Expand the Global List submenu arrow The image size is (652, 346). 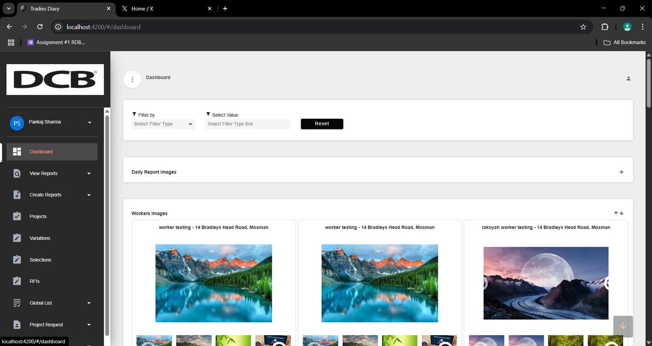pos(89,303)
